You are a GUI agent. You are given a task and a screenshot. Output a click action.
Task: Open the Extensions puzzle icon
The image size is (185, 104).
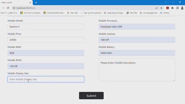click(x=172, y=8)
